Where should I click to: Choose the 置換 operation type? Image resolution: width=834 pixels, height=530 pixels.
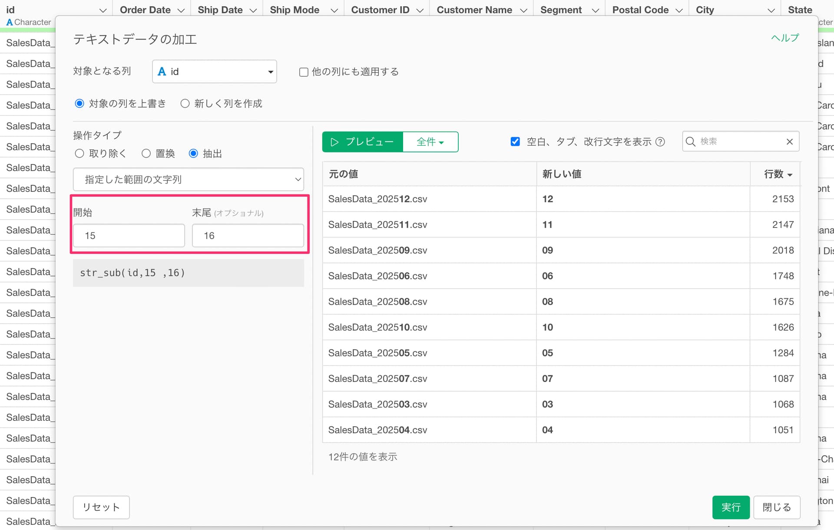point(146,154)
